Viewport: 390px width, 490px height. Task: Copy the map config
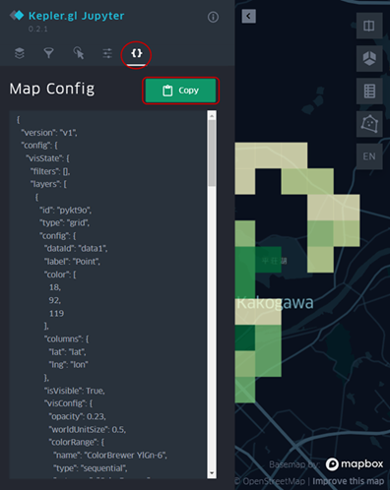click(x=180, y=91)
